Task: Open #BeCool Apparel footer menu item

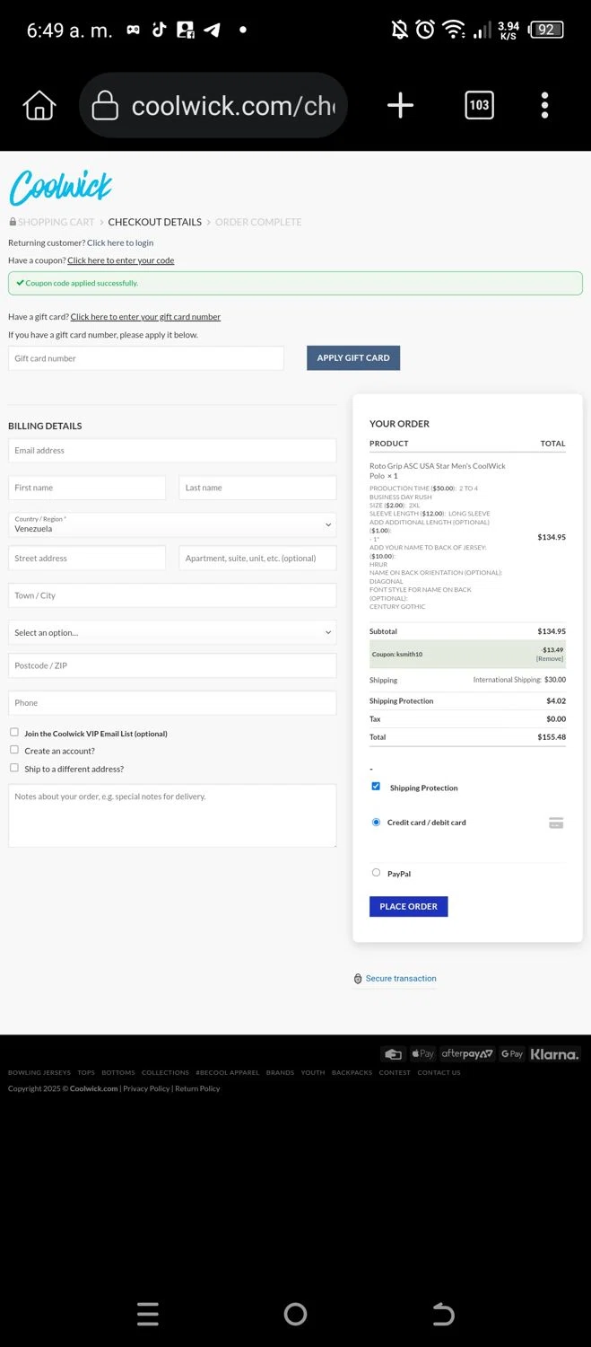Action: point(227,1072)
